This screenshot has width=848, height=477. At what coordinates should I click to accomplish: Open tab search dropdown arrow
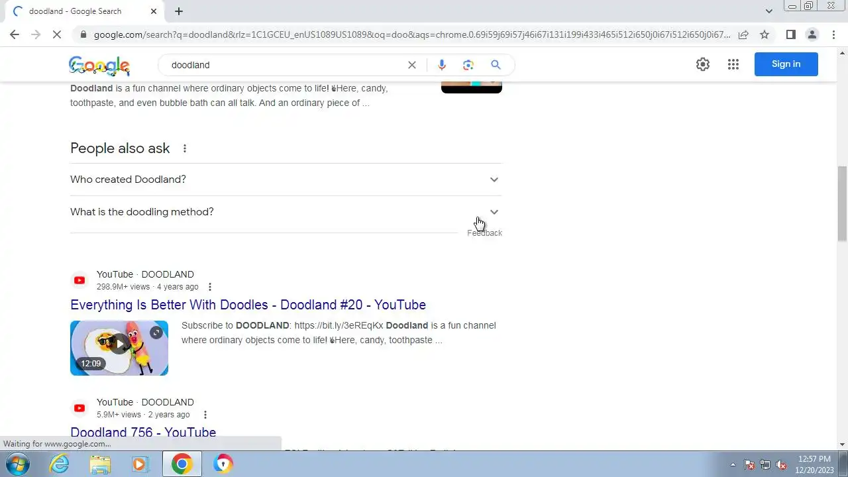click(768, 11)
